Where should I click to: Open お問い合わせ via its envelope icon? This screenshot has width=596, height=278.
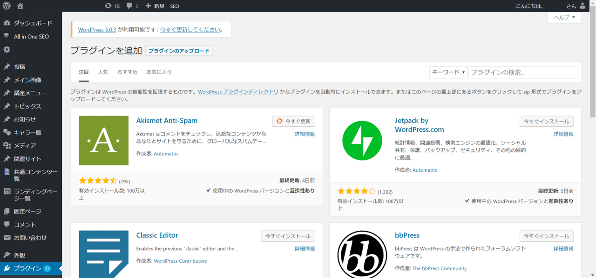[7, 238]
